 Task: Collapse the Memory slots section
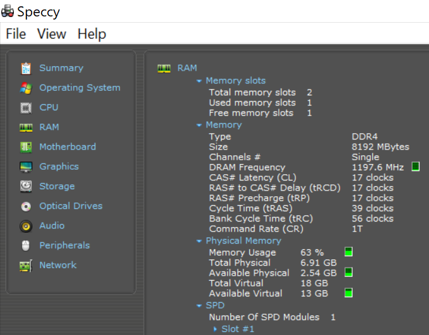pyautogui.click(x=199, y=81)
